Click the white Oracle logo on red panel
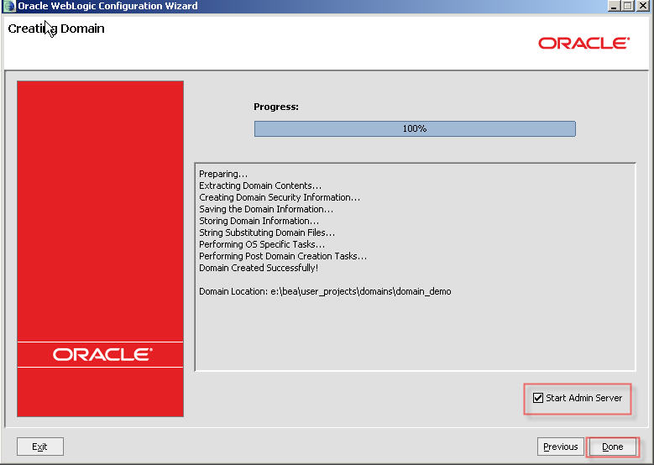 tap(102, 354)
